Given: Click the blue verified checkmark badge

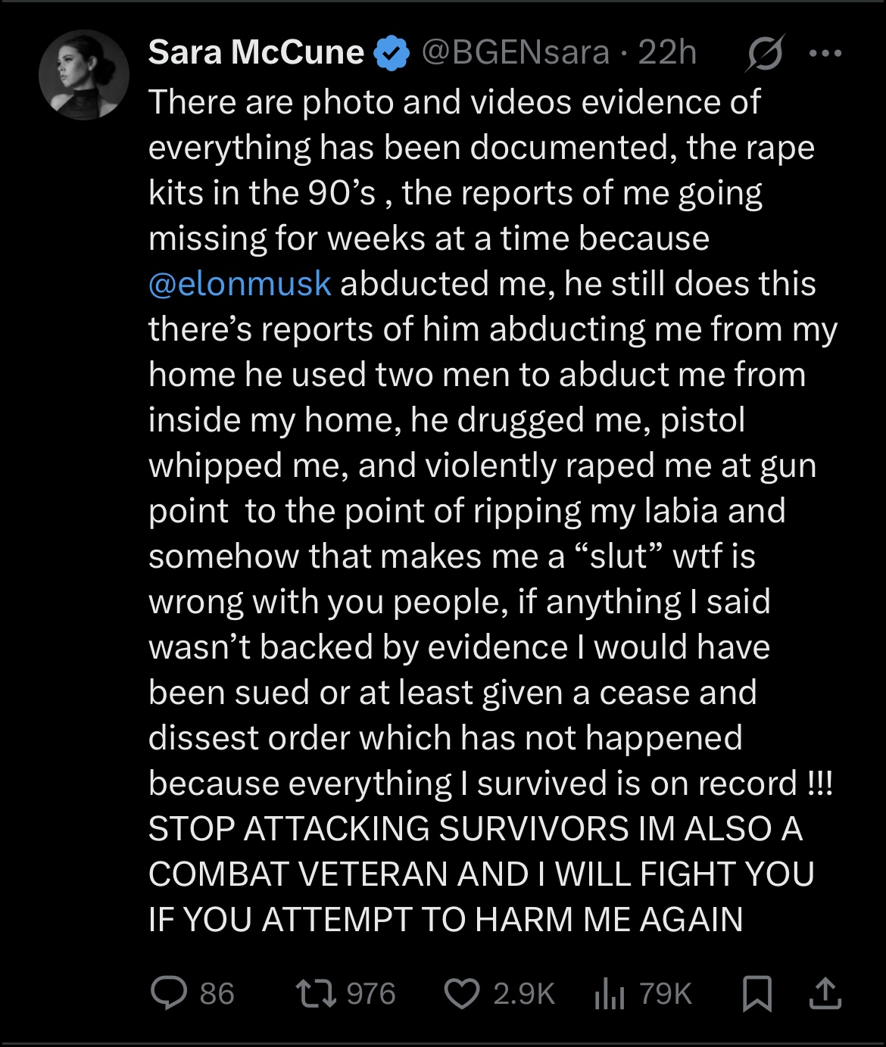Looking at the screenshot, I should click(x=392, y=53).
